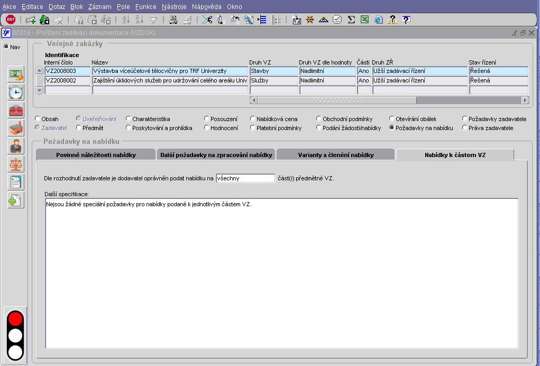Click the triangle with blue eye icon
The width and height of the screenshot is (540, 366).
[323, 20]
